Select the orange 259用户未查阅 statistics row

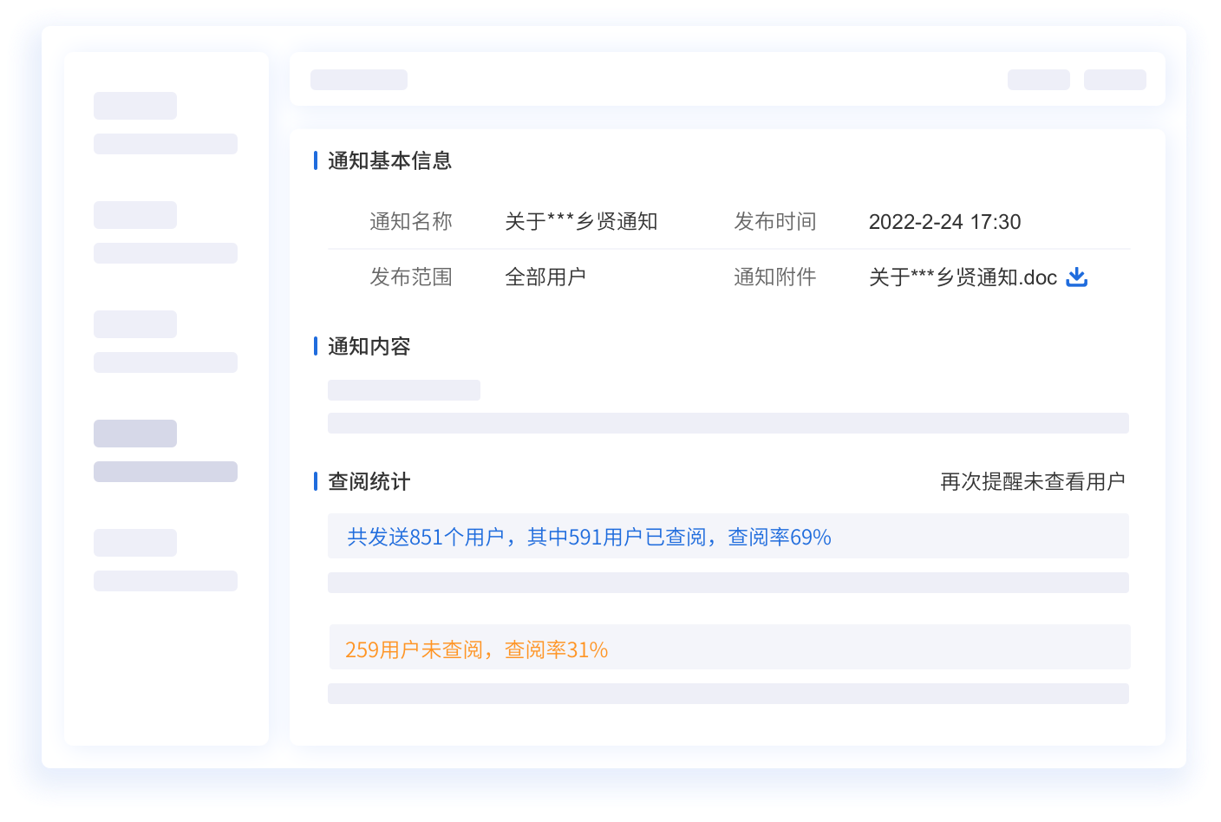point(728,648)
